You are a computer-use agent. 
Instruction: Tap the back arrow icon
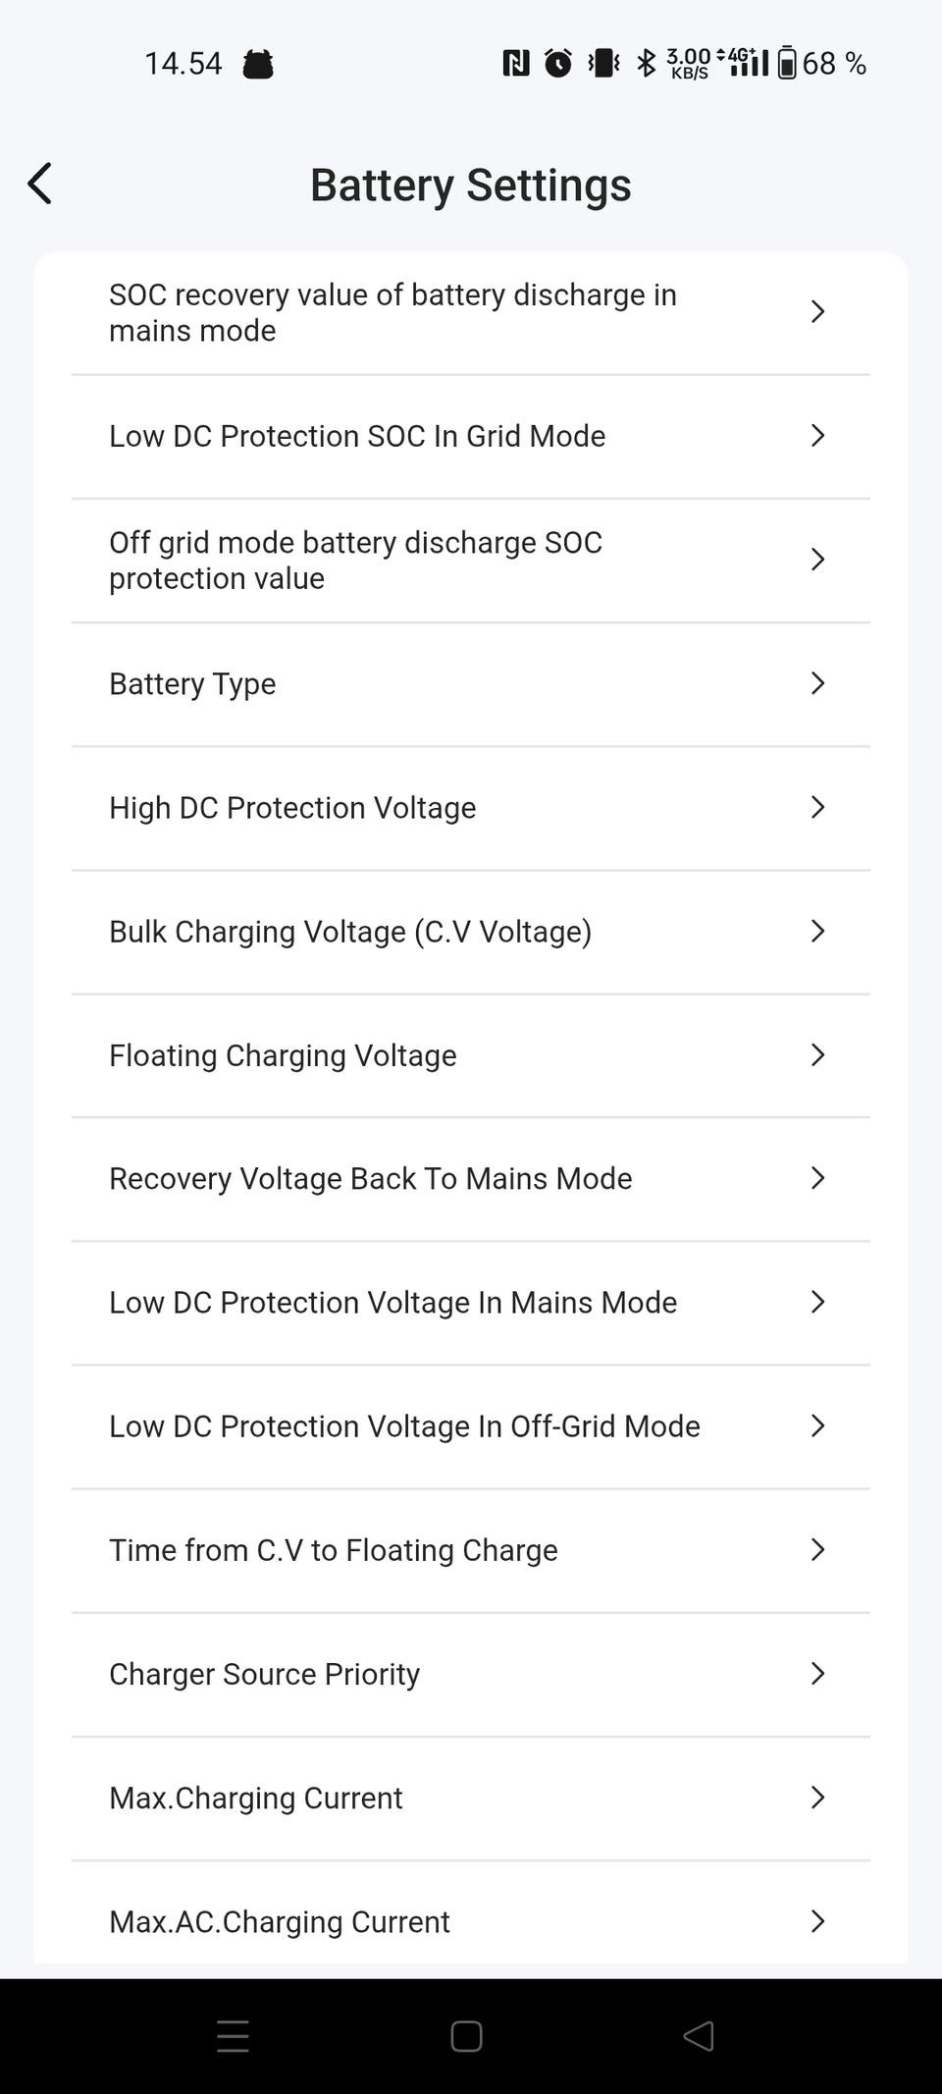[x=40, y=184]
